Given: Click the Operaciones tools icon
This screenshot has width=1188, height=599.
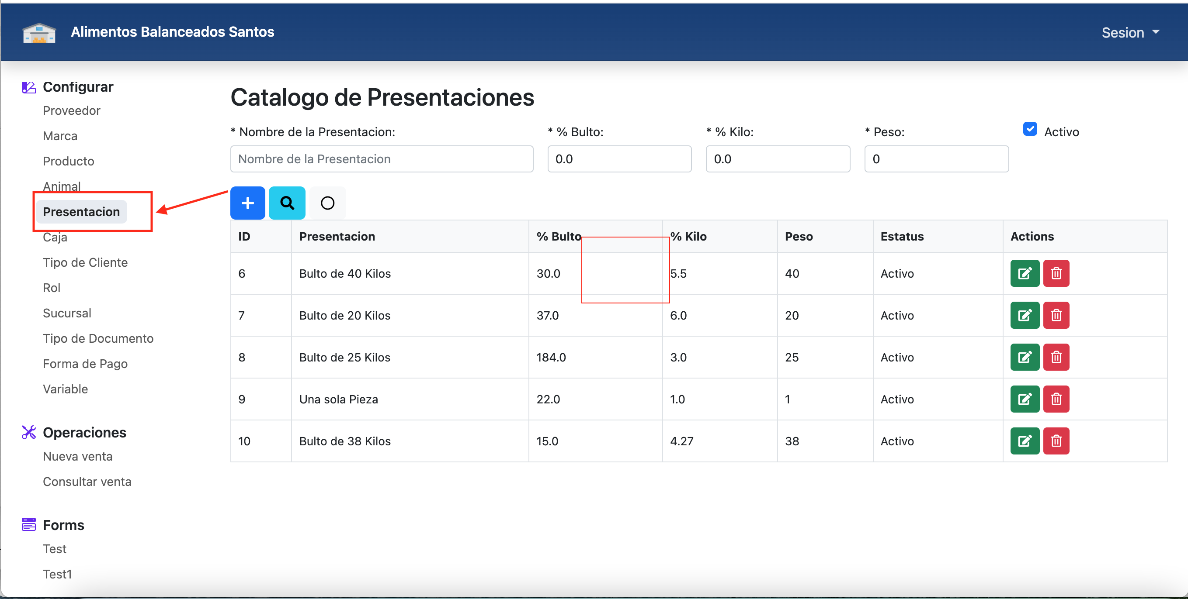Looking at the screenshot, I should [28, 432].
